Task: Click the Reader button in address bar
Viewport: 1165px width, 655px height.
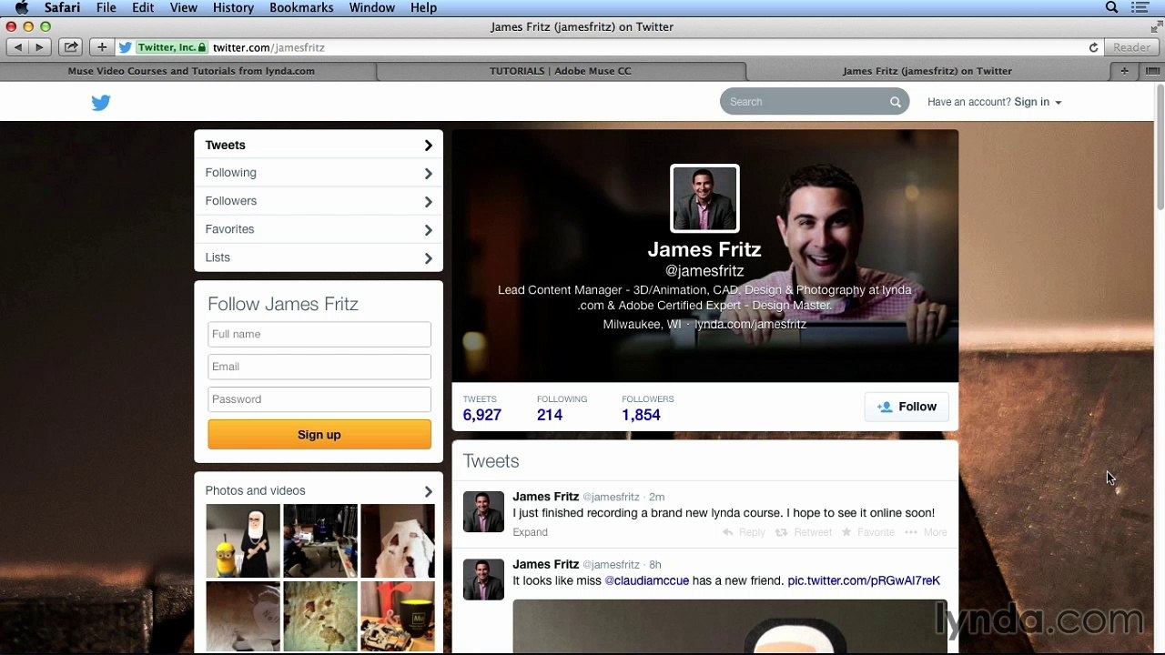Action: point(1132,47)
